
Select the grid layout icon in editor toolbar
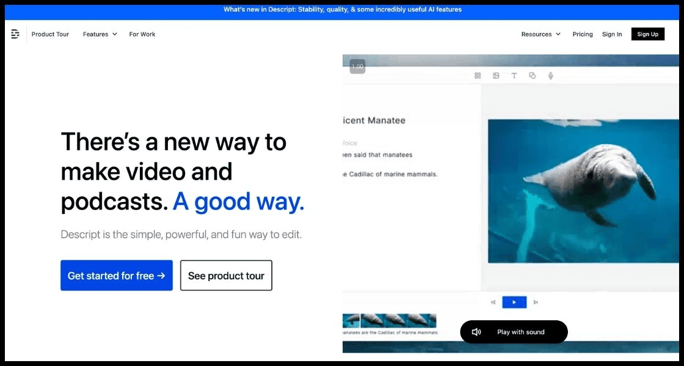(478, 76)
